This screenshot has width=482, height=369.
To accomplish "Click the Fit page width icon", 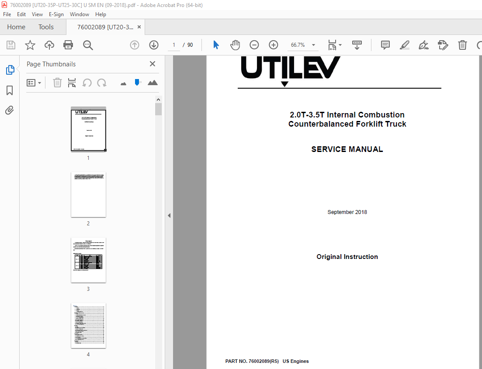I will pyautogui.click(x=332, y=45).
